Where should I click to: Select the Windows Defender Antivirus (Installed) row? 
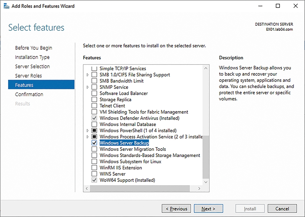coord(139,118)
